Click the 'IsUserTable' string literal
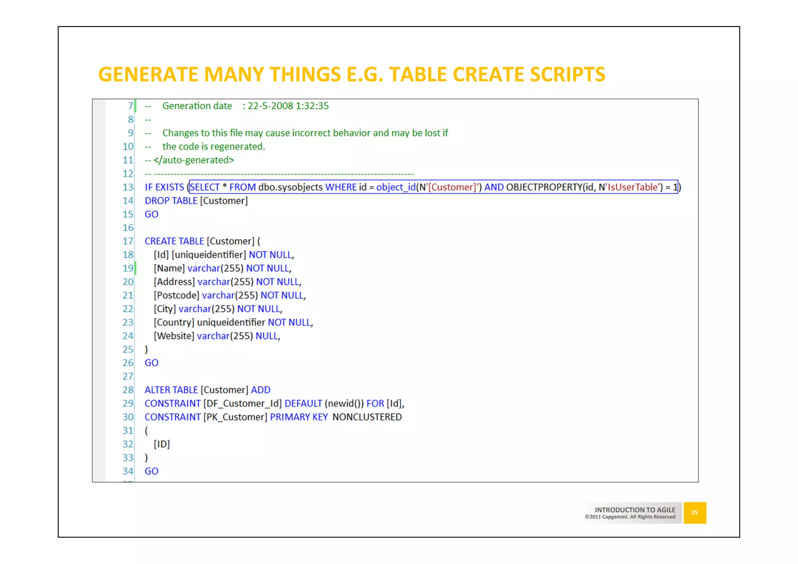The image size is (798, 564). pyautogui.click(x=633, y=187)
